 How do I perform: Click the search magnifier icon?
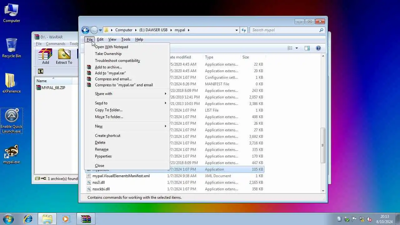point(321,30)
